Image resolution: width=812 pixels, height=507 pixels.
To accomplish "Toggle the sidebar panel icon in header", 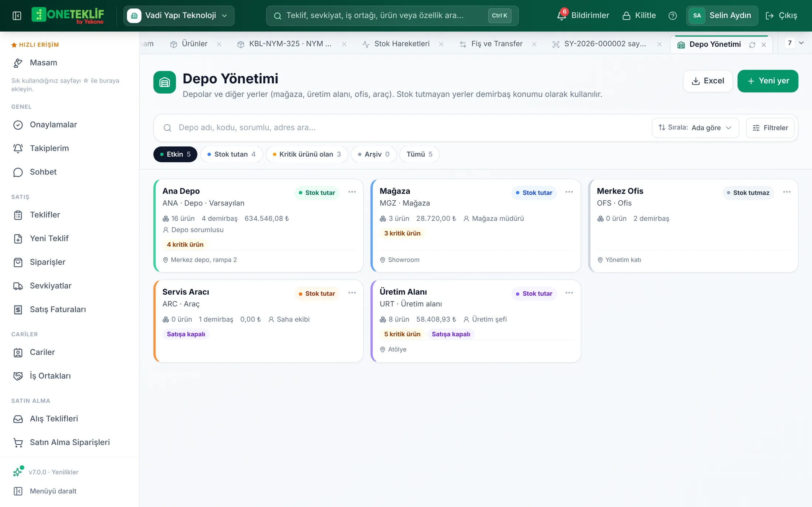I will coord(17,15).
